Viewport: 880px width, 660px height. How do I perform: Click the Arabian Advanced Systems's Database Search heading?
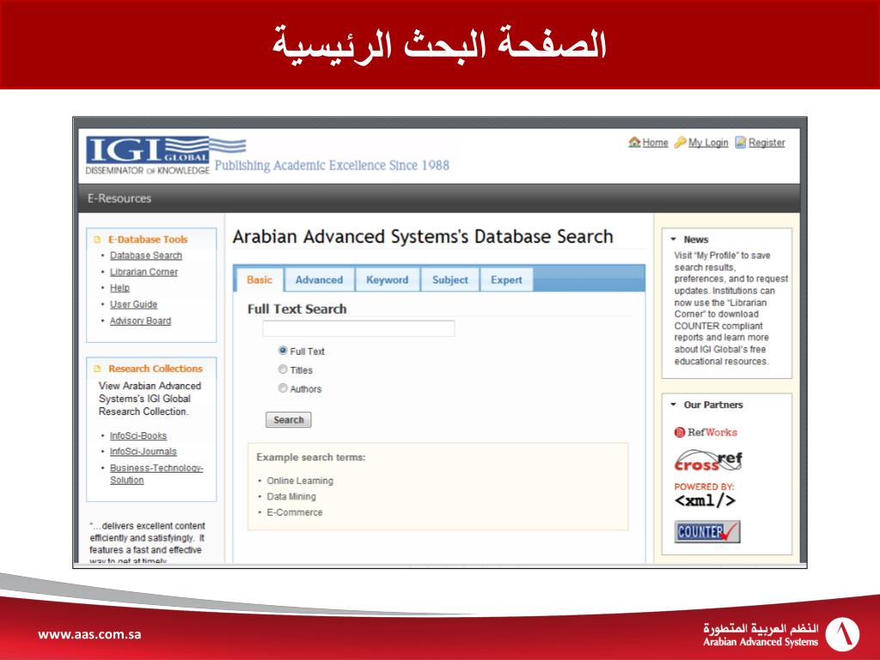[423, 236]
